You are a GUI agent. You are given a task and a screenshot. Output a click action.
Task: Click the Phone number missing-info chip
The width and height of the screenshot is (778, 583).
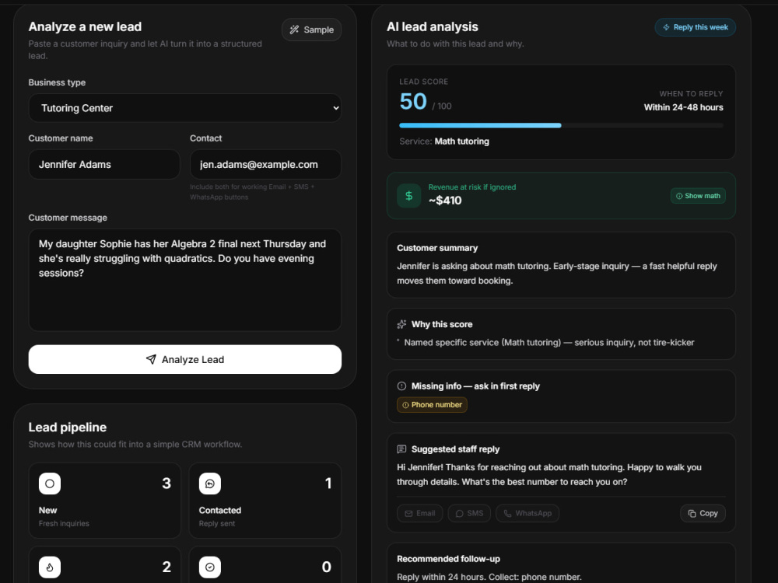(432, 405)
